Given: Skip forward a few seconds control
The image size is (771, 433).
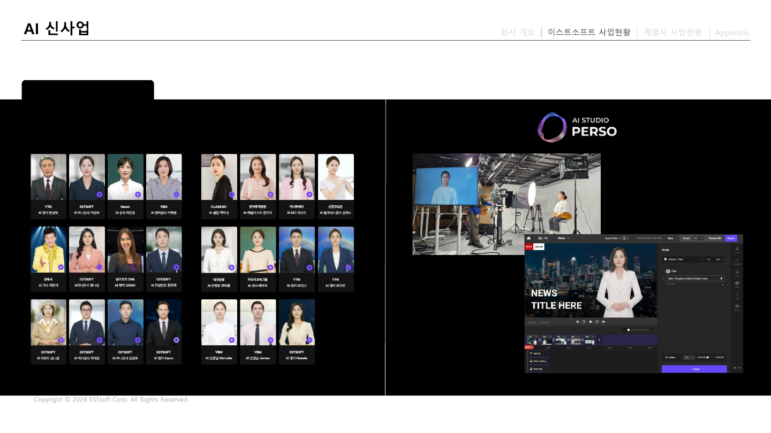Looking at the screenshot, I should (x=597, y=322).
